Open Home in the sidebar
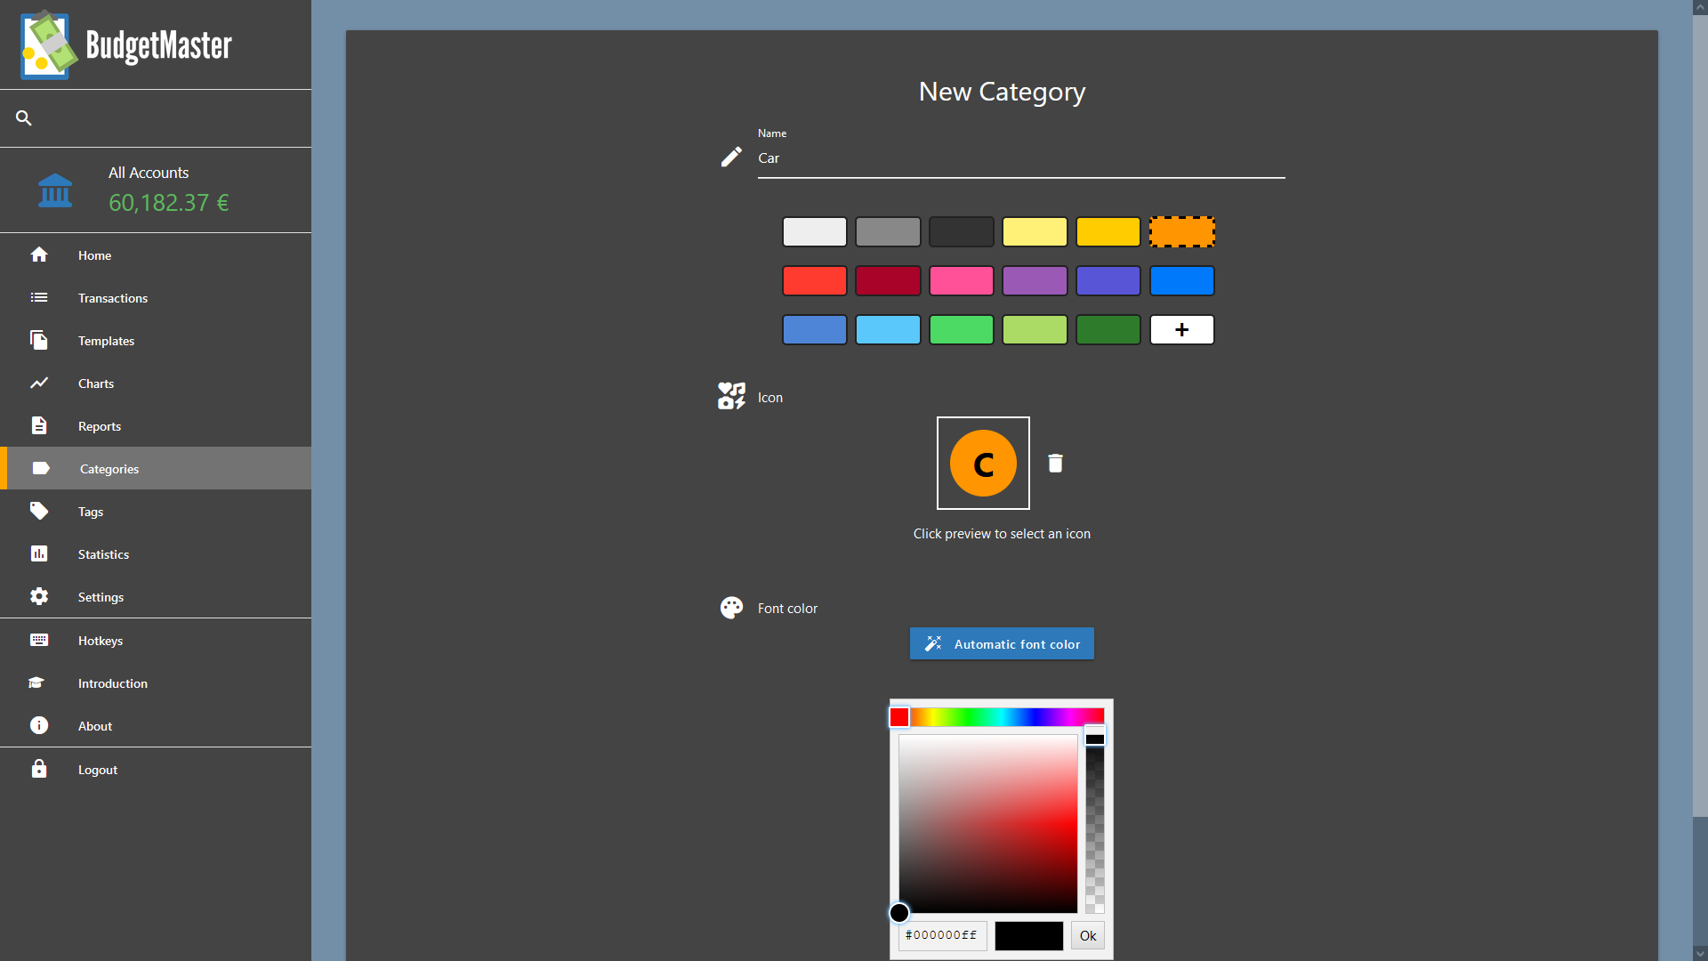This screenshot has width=1708, height=961. coord(156,255)
